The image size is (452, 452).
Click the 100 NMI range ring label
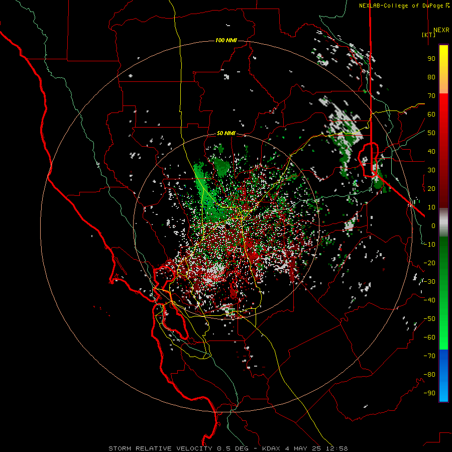226,40
